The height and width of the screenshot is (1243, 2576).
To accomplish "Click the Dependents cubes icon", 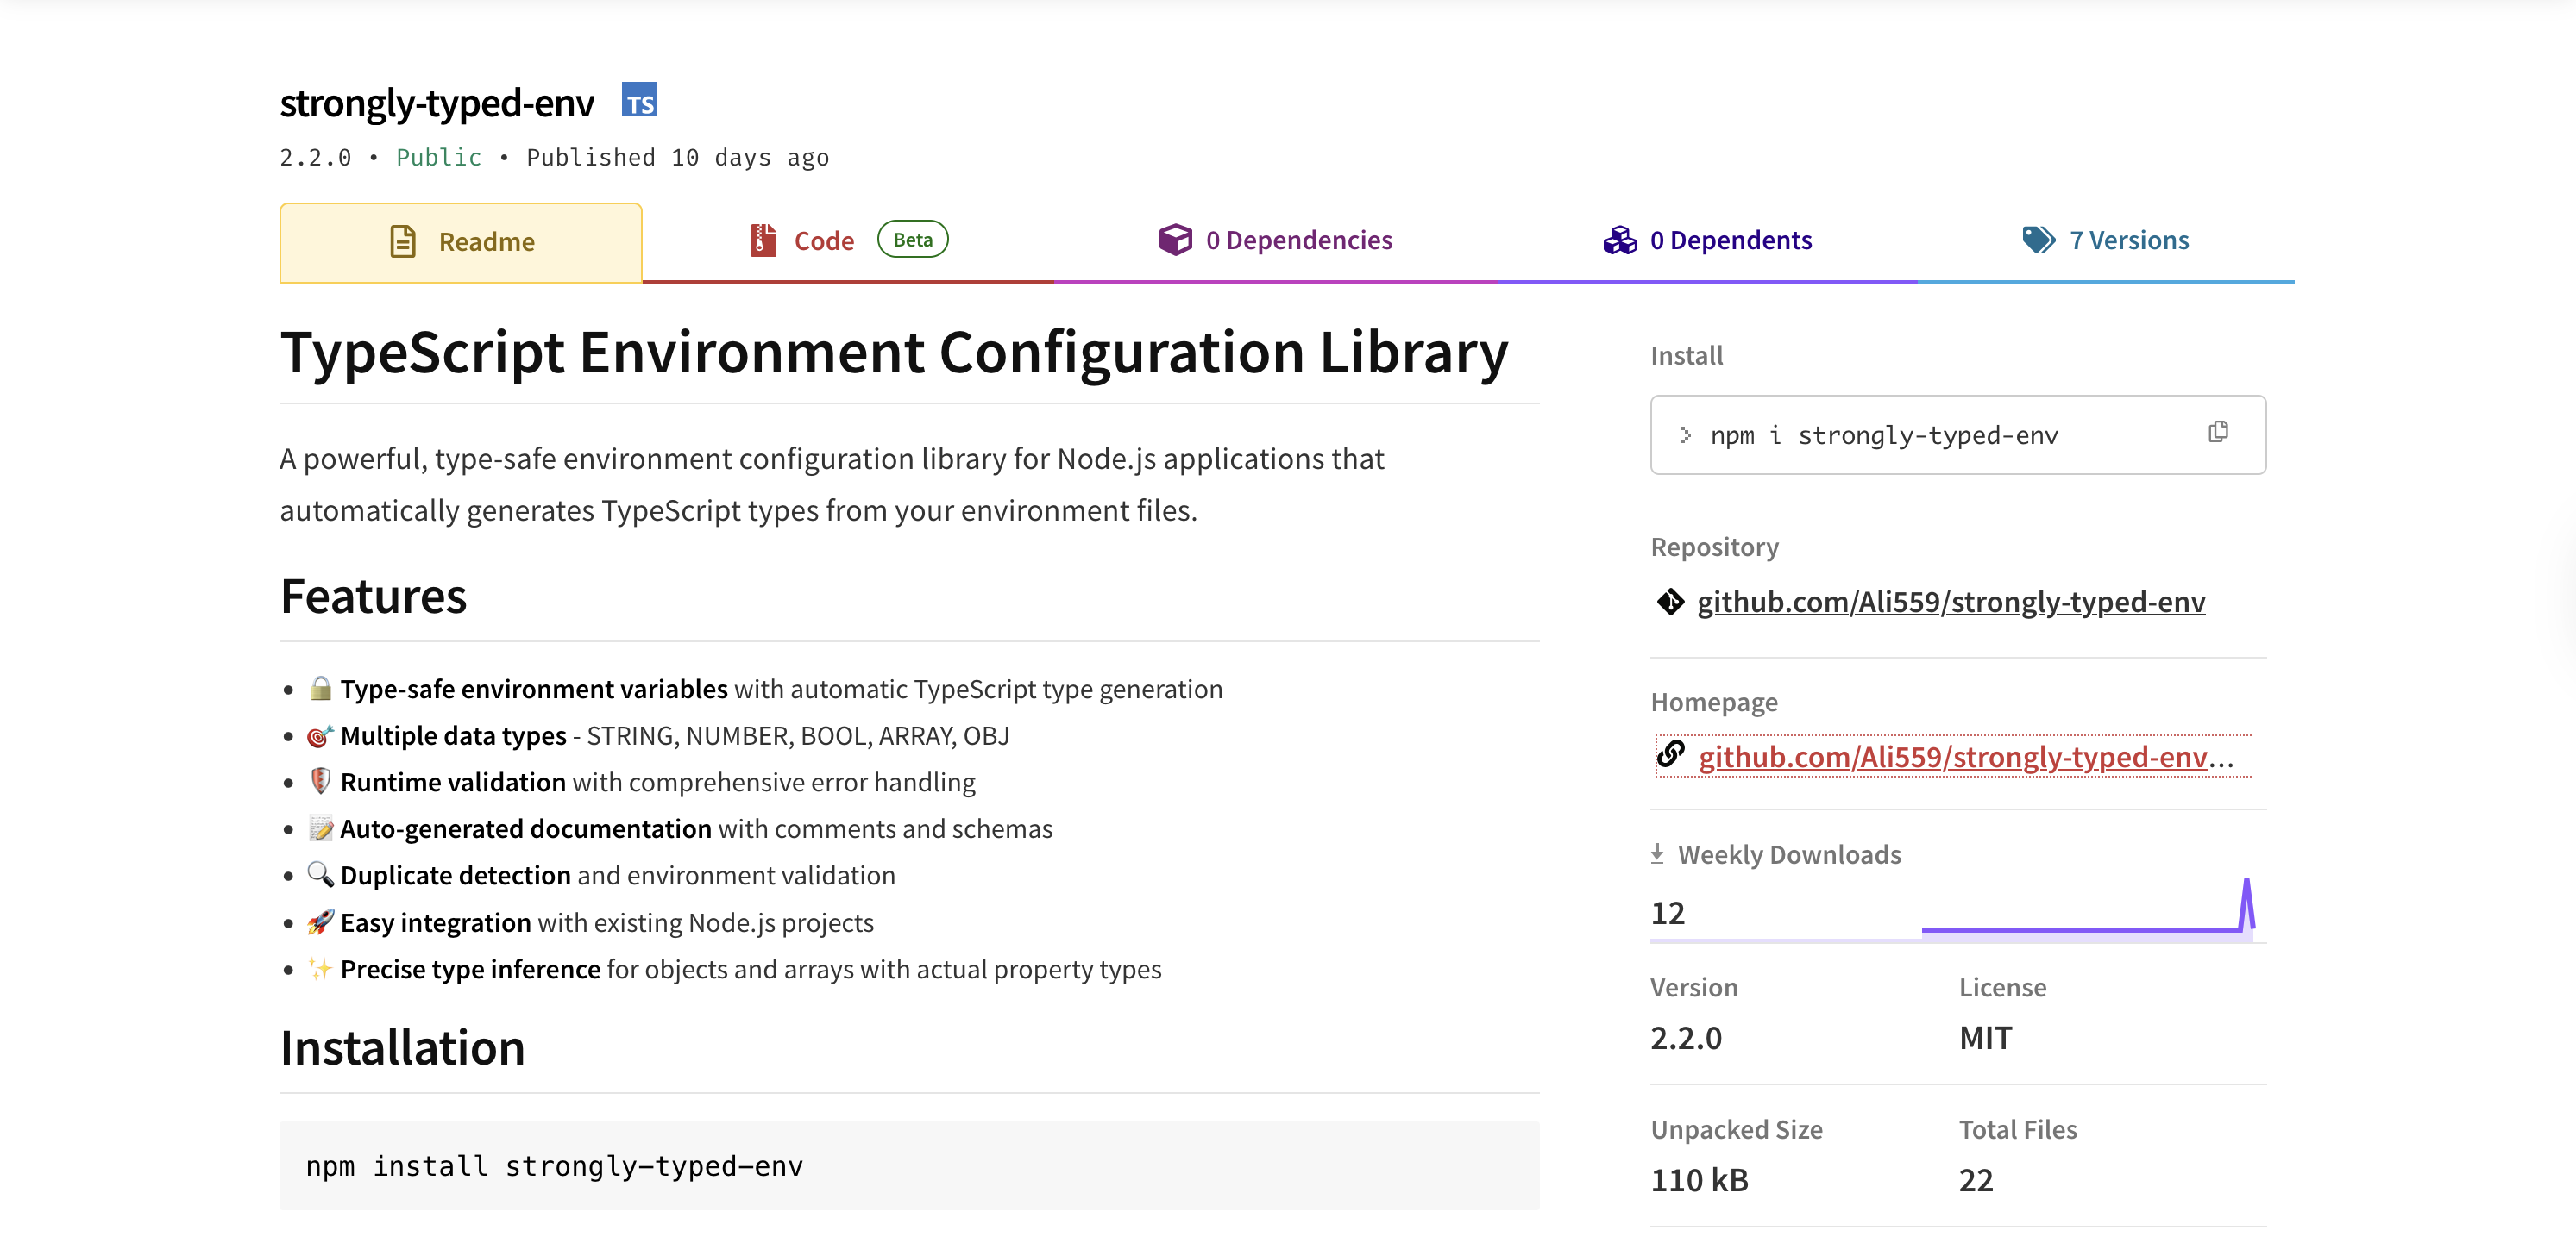I will pos(1619,240).
